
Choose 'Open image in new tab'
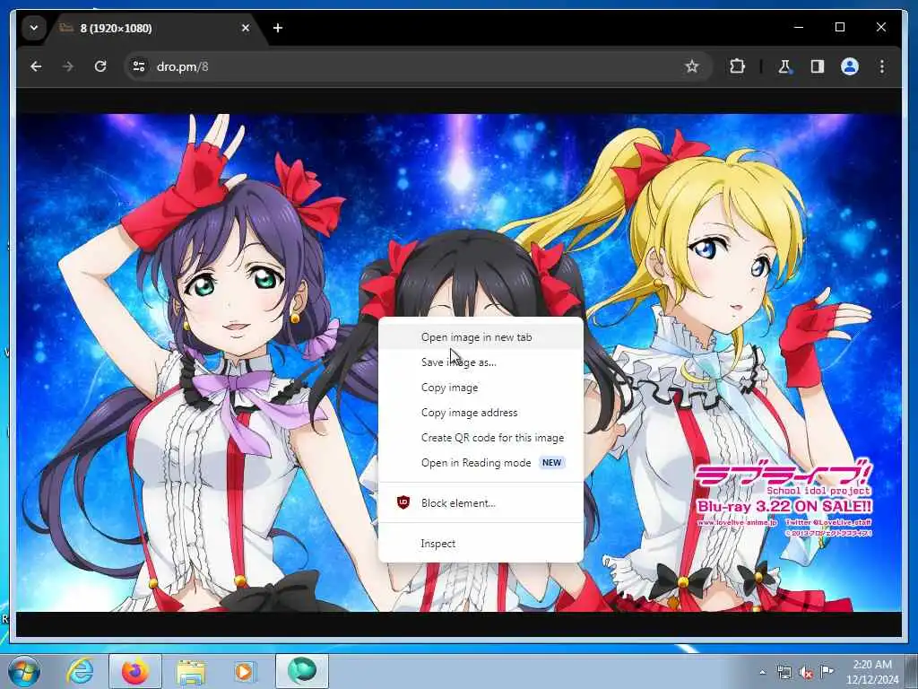[x=481, y=337]
